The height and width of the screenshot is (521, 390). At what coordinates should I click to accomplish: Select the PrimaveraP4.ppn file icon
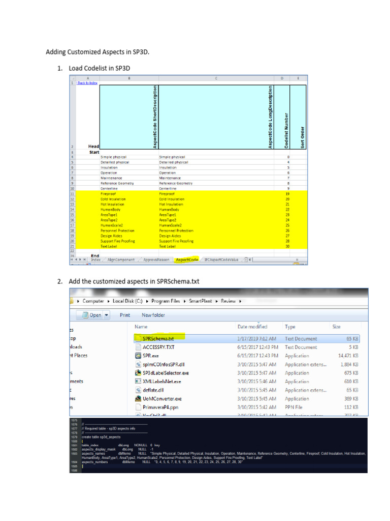point(138,408)
